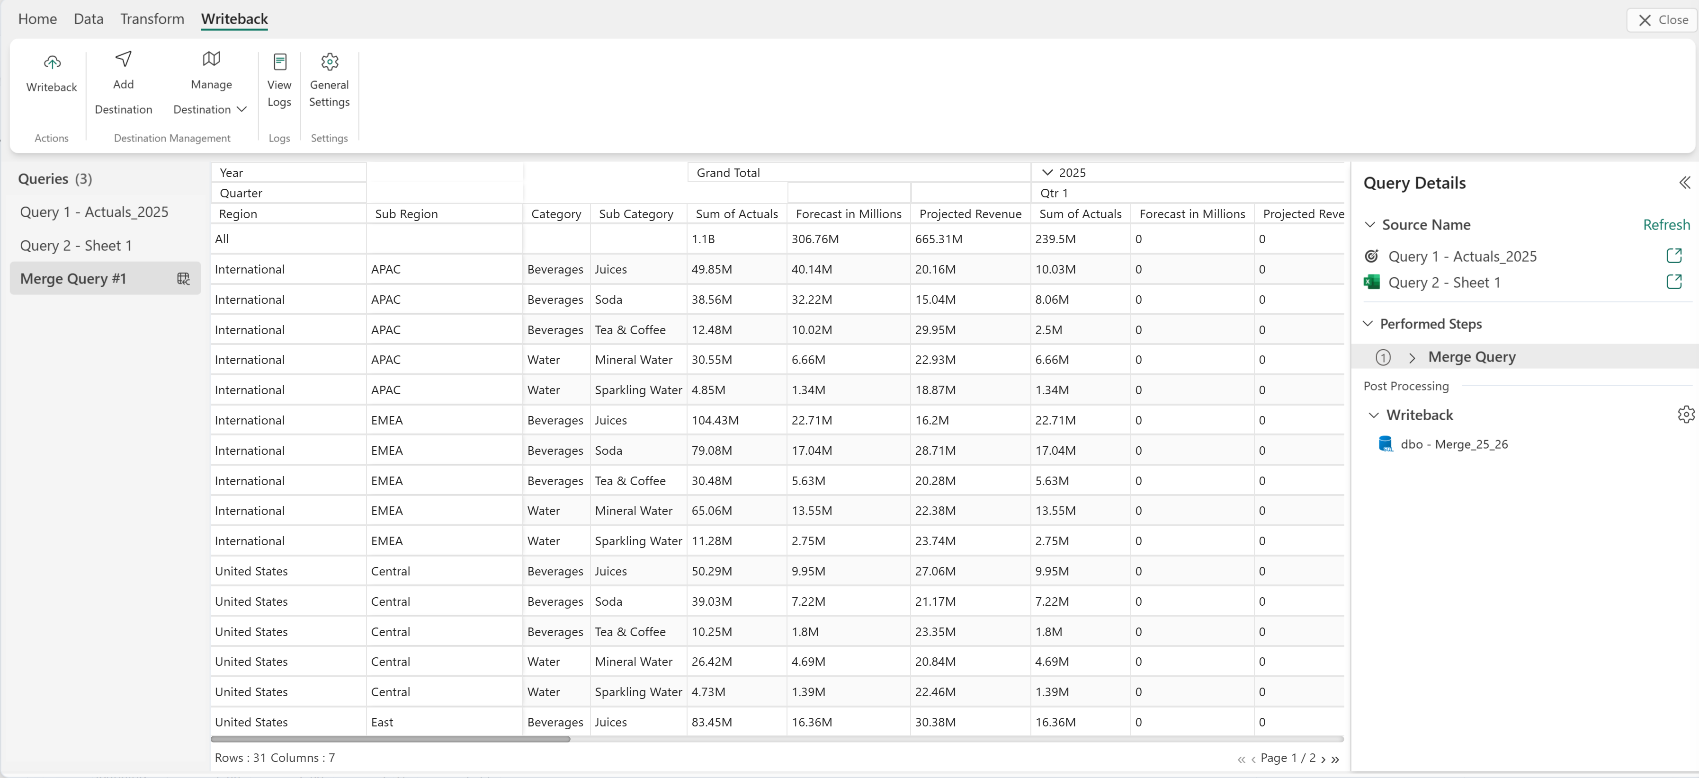Go to next page of results
The width and height of the screenshot is (1699, 778).
tap(1323, 759)
